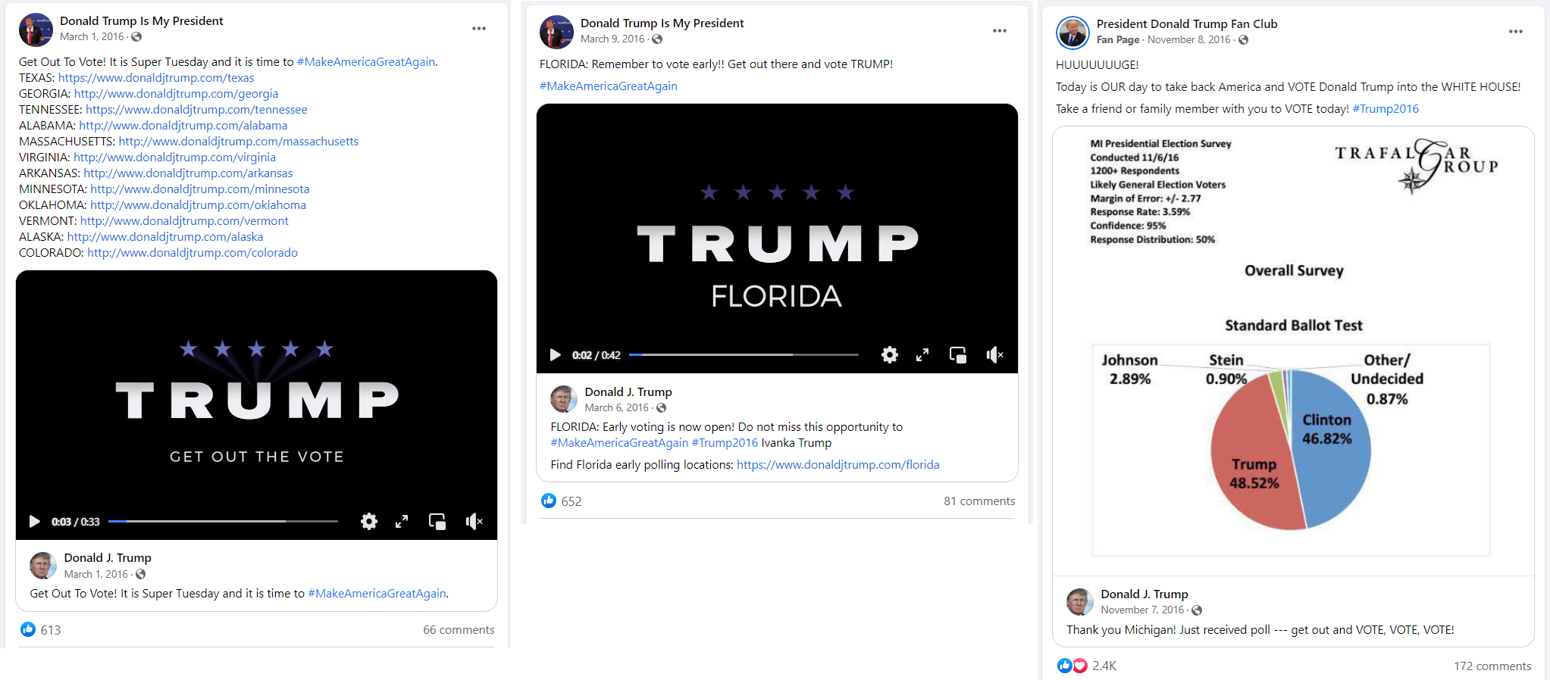
Task: Open the 81 comments link
Action: coord(979,501)
